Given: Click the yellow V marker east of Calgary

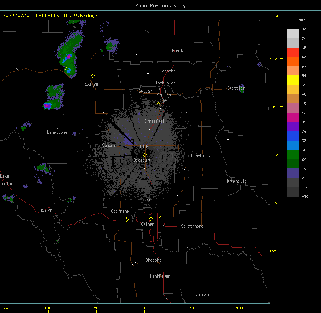Looking at the screenshot, I should pyautogui.click(x=160, y=217).
